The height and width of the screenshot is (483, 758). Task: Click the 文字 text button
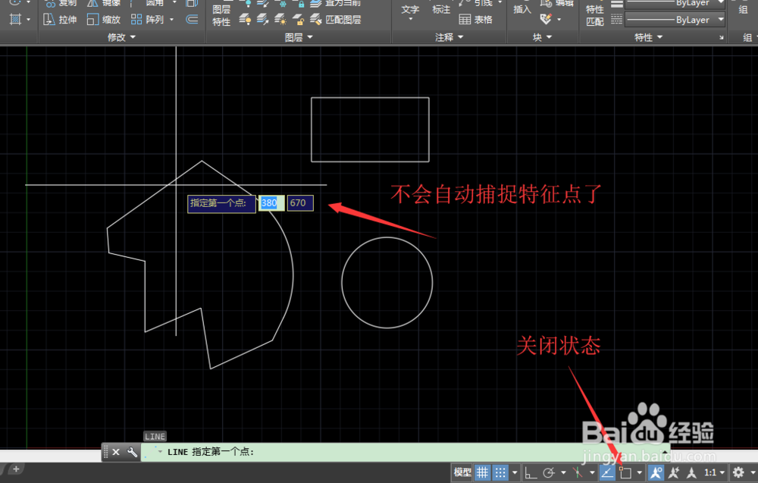click(410, 10)
